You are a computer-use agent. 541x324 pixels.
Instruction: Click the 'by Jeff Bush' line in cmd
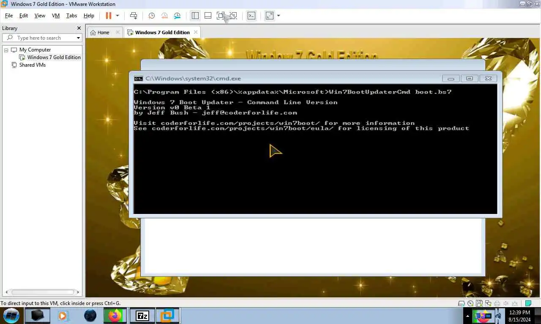(x=215, y=113)
